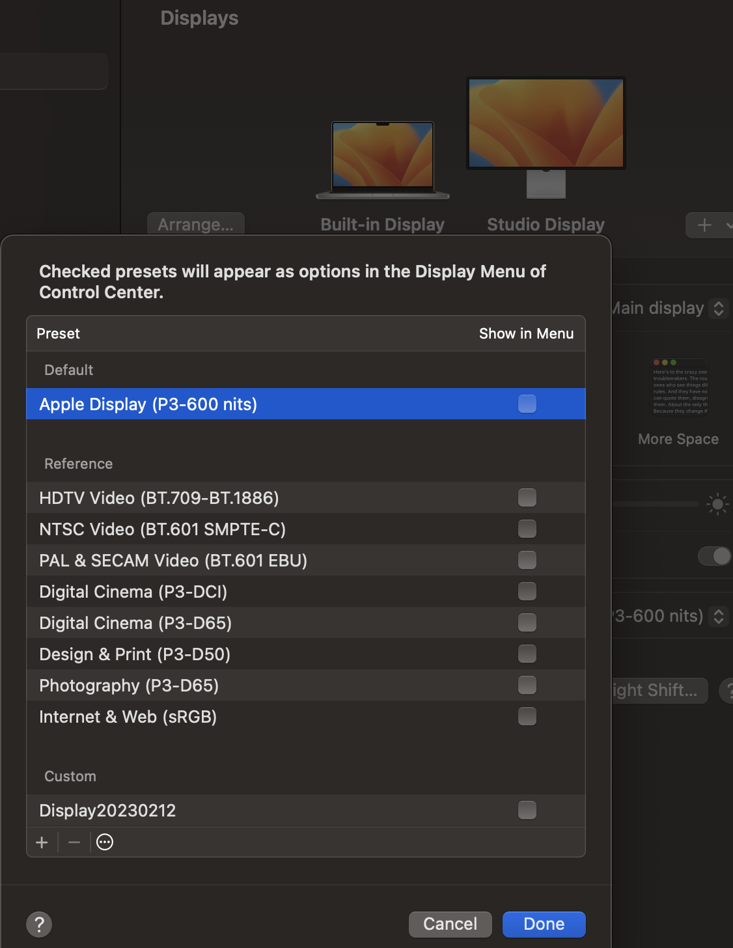Image resolution: width=733 pixels, height=948 pixels.
Task: Select Digital Cinema (P3-DCI) row
Action: click(306, 591)
